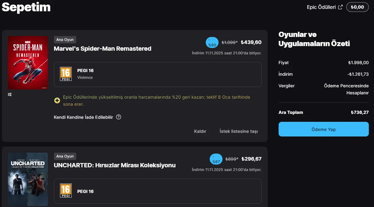Move Spider-Man via İstek listesine taşı

click(239, 131)
